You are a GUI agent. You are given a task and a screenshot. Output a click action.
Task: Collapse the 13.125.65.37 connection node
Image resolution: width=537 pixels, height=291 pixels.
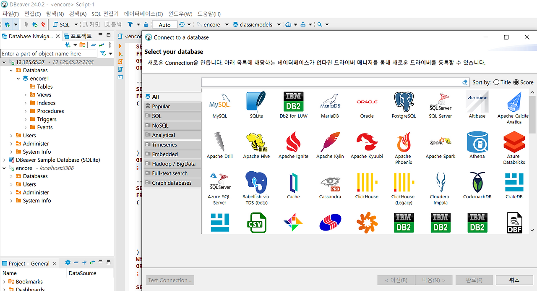[5, 62]
